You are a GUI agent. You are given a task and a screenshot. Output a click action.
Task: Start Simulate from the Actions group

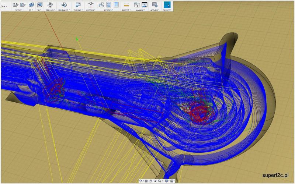click(x=101, y=5)
